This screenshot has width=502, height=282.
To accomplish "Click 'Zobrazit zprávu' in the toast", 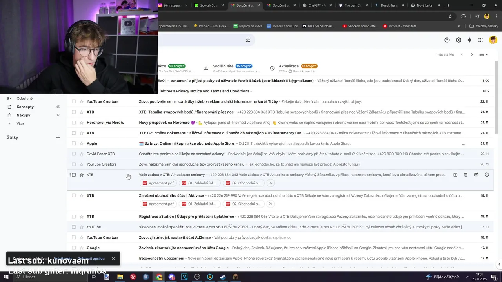I will click(91, 258).
